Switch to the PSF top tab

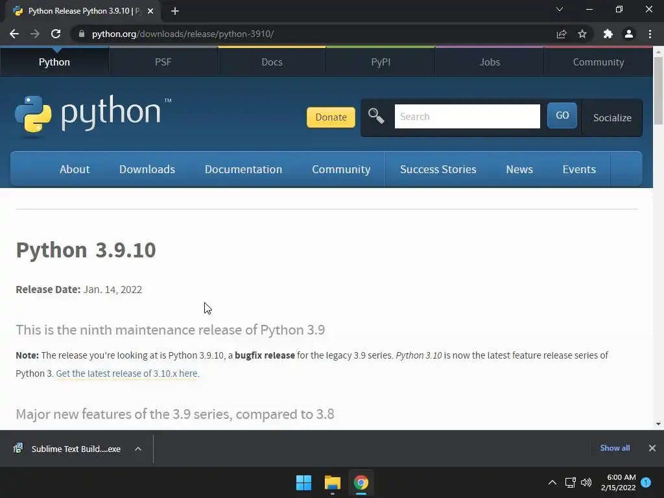(163, 62)
